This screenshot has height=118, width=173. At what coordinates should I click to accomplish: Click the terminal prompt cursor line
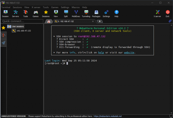(x=56, y=63)
